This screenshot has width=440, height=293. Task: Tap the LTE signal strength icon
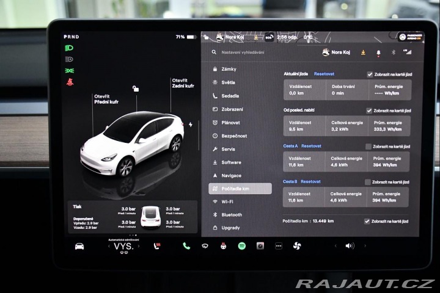pyautogui.click(x=408, y=52)
